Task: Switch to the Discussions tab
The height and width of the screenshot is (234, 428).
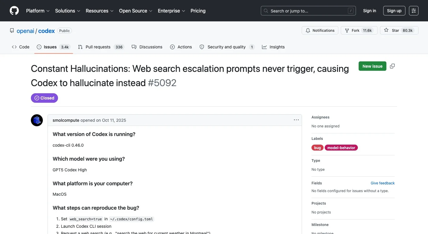Action: point(147,47)
